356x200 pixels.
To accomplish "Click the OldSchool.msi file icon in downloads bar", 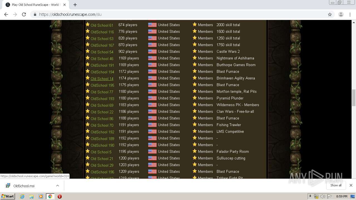I will tap(8, 186).
